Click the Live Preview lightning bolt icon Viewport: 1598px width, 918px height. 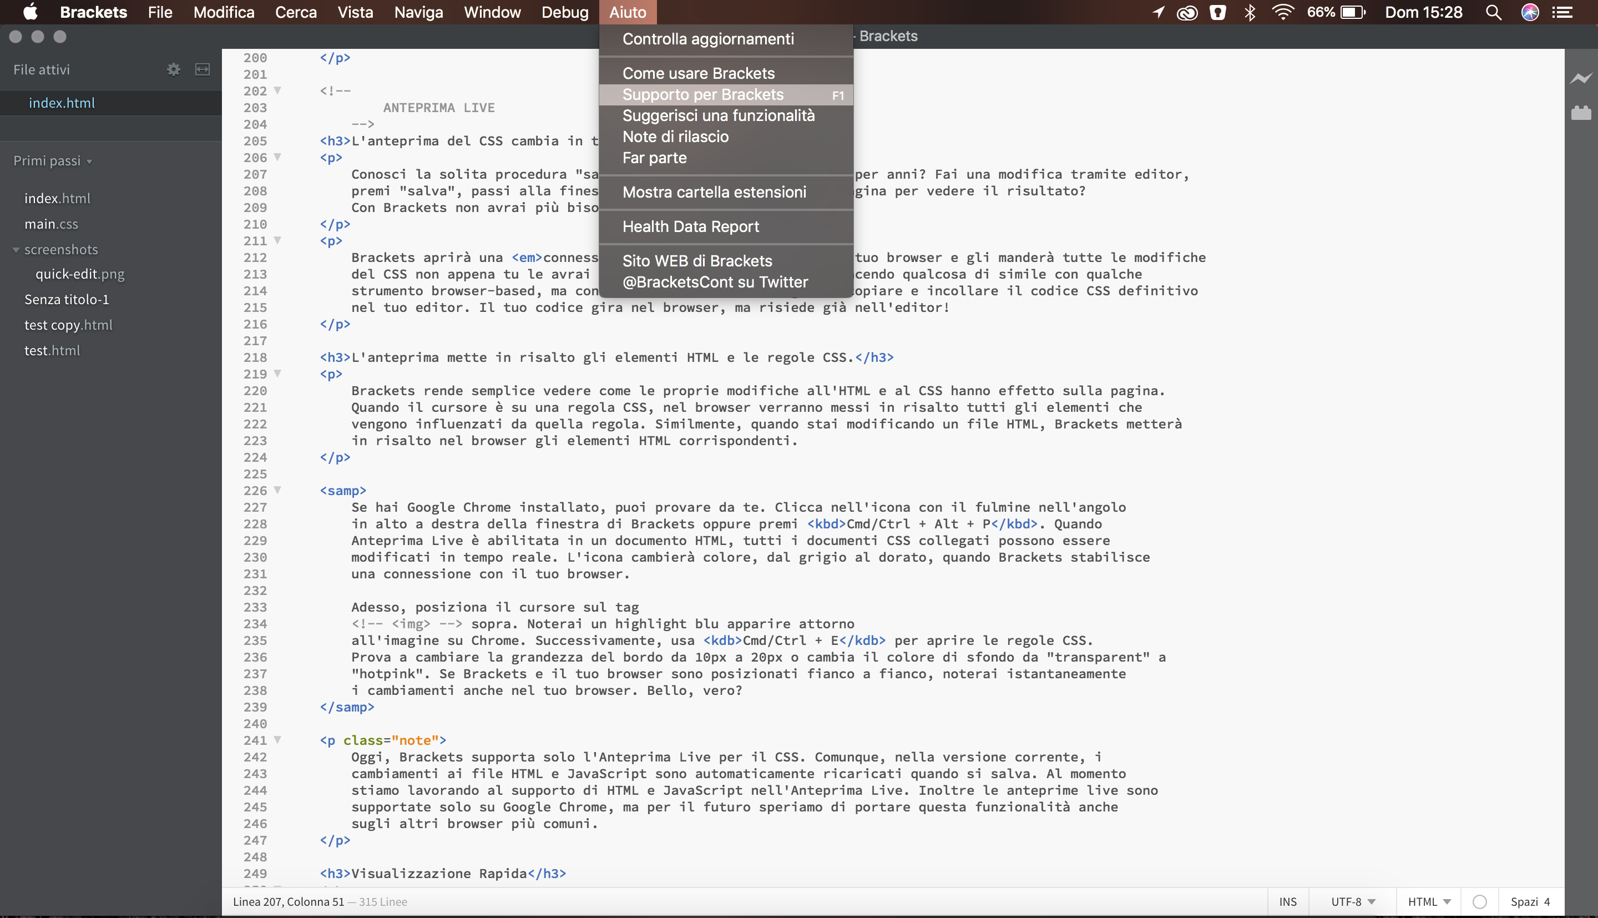[x=1580, y=78]
